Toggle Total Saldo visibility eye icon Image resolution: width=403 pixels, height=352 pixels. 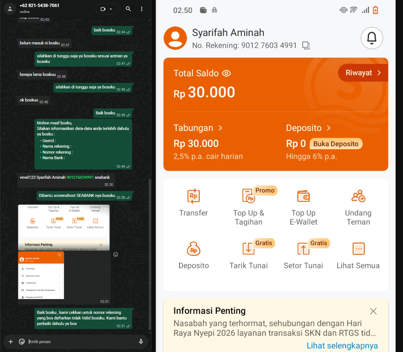[226, 74]
